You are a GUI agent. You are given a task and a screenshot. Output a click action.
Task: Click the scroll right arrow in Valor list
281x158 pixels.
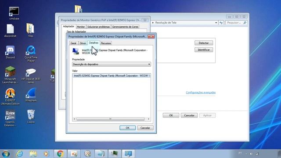[x=148, y=119]
